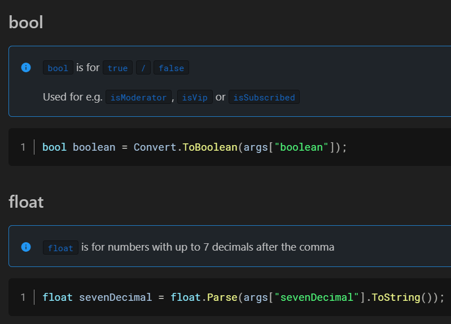This screenshot has height=324, width=451.
Task: Click the isVip code tag
Action: [195, 97]
